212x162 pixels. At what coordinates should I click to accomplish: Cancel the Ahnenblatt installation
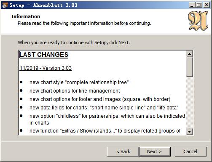191,151
